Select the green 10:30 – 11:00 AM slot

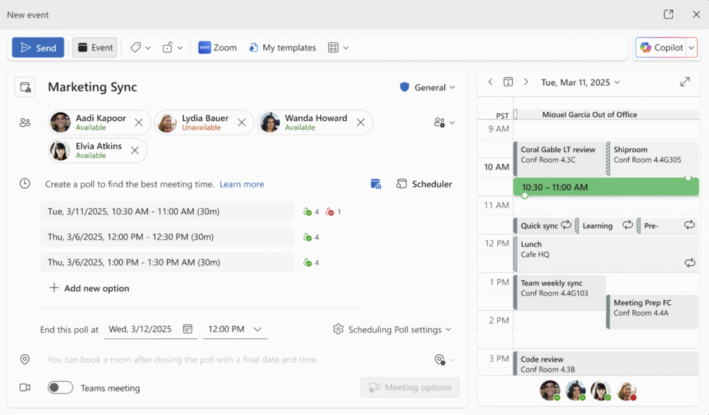(x=606, y=187)
